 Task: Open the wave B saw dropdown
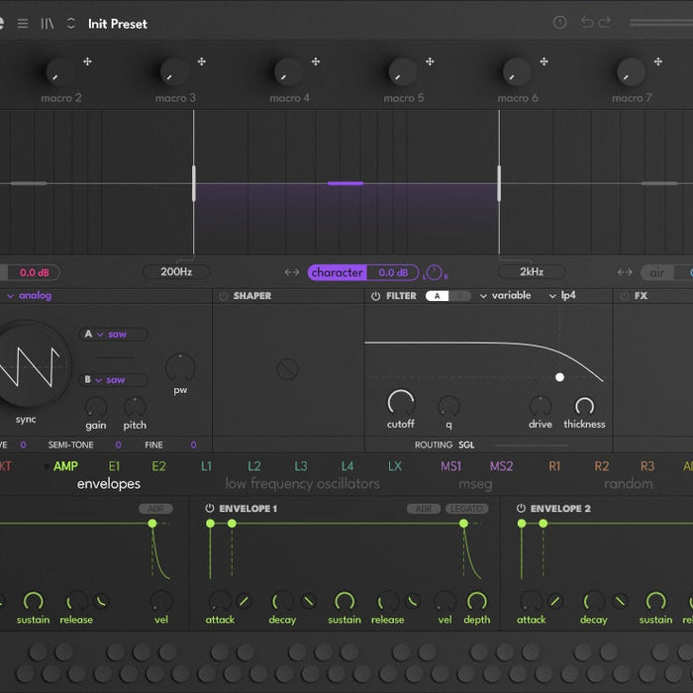(113, 379)
